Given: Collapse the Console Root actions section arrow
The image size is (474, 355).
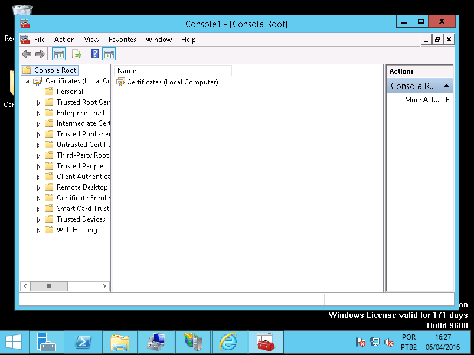Looking at the screenshot, I should point(446,86).
